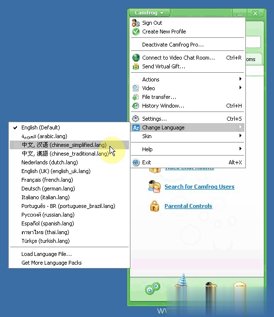Click the power icon beside Exit
This screenshot has height=317, width=274.
[x=136, y=162]
